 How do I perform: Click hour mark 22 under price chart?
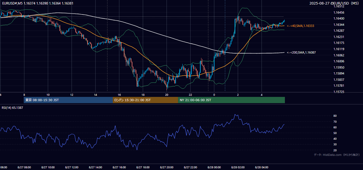190,95
